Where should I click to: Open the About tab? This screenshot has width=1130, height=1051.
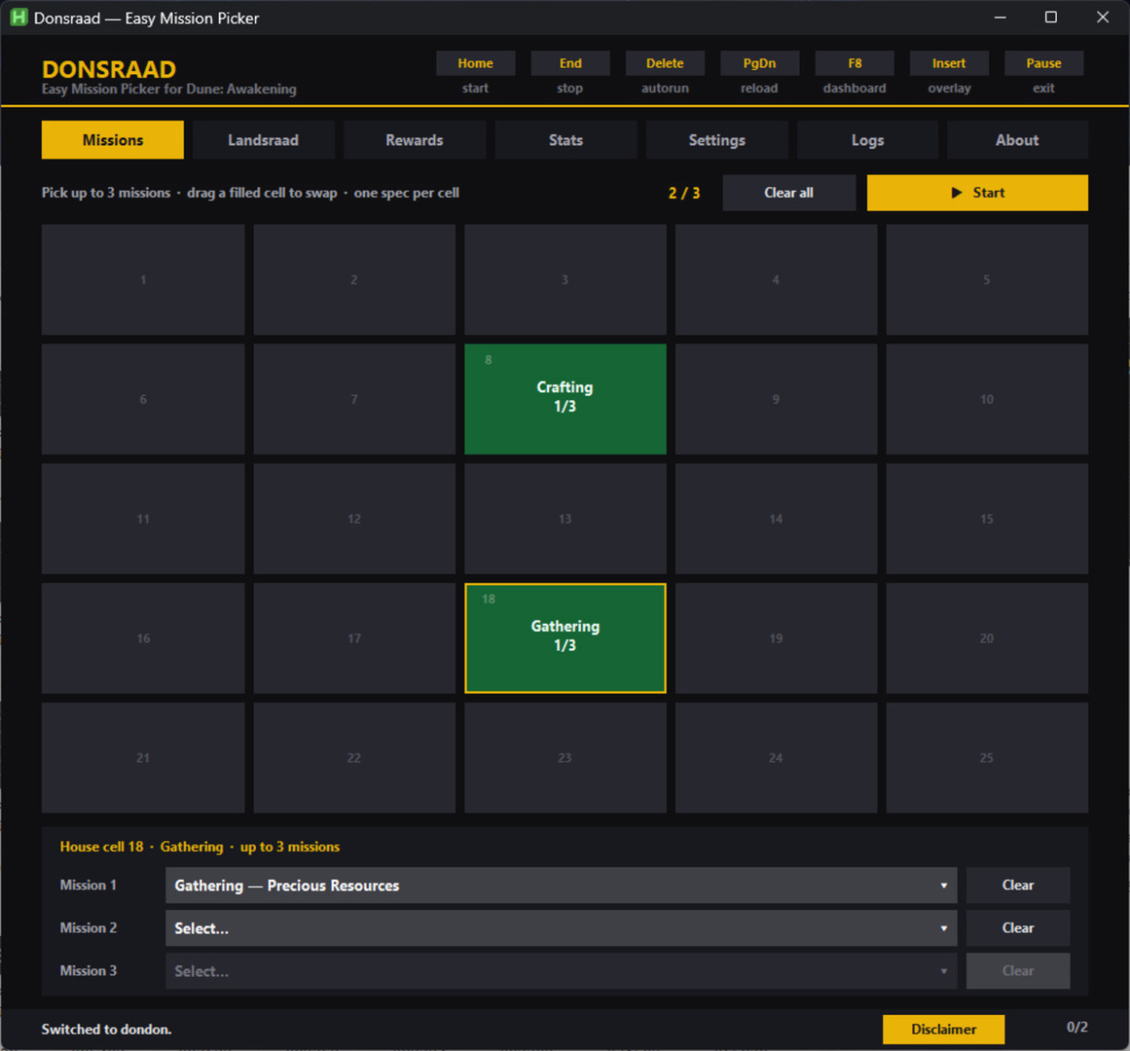click(x=1017, y=140)
